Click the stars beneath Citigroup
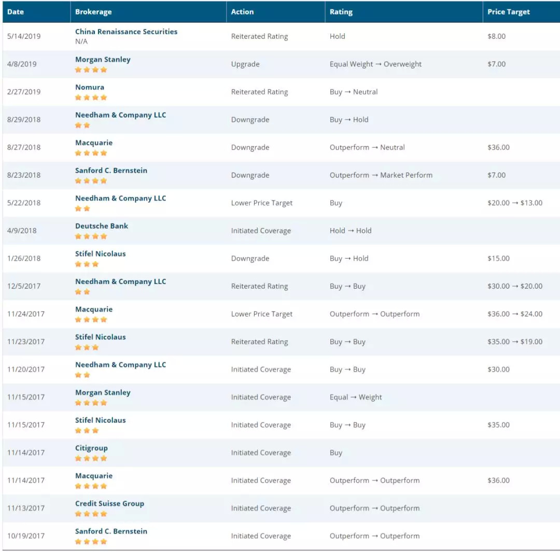Image resolution: width=560 pixels, height=552 pixels. pos(91,458)
